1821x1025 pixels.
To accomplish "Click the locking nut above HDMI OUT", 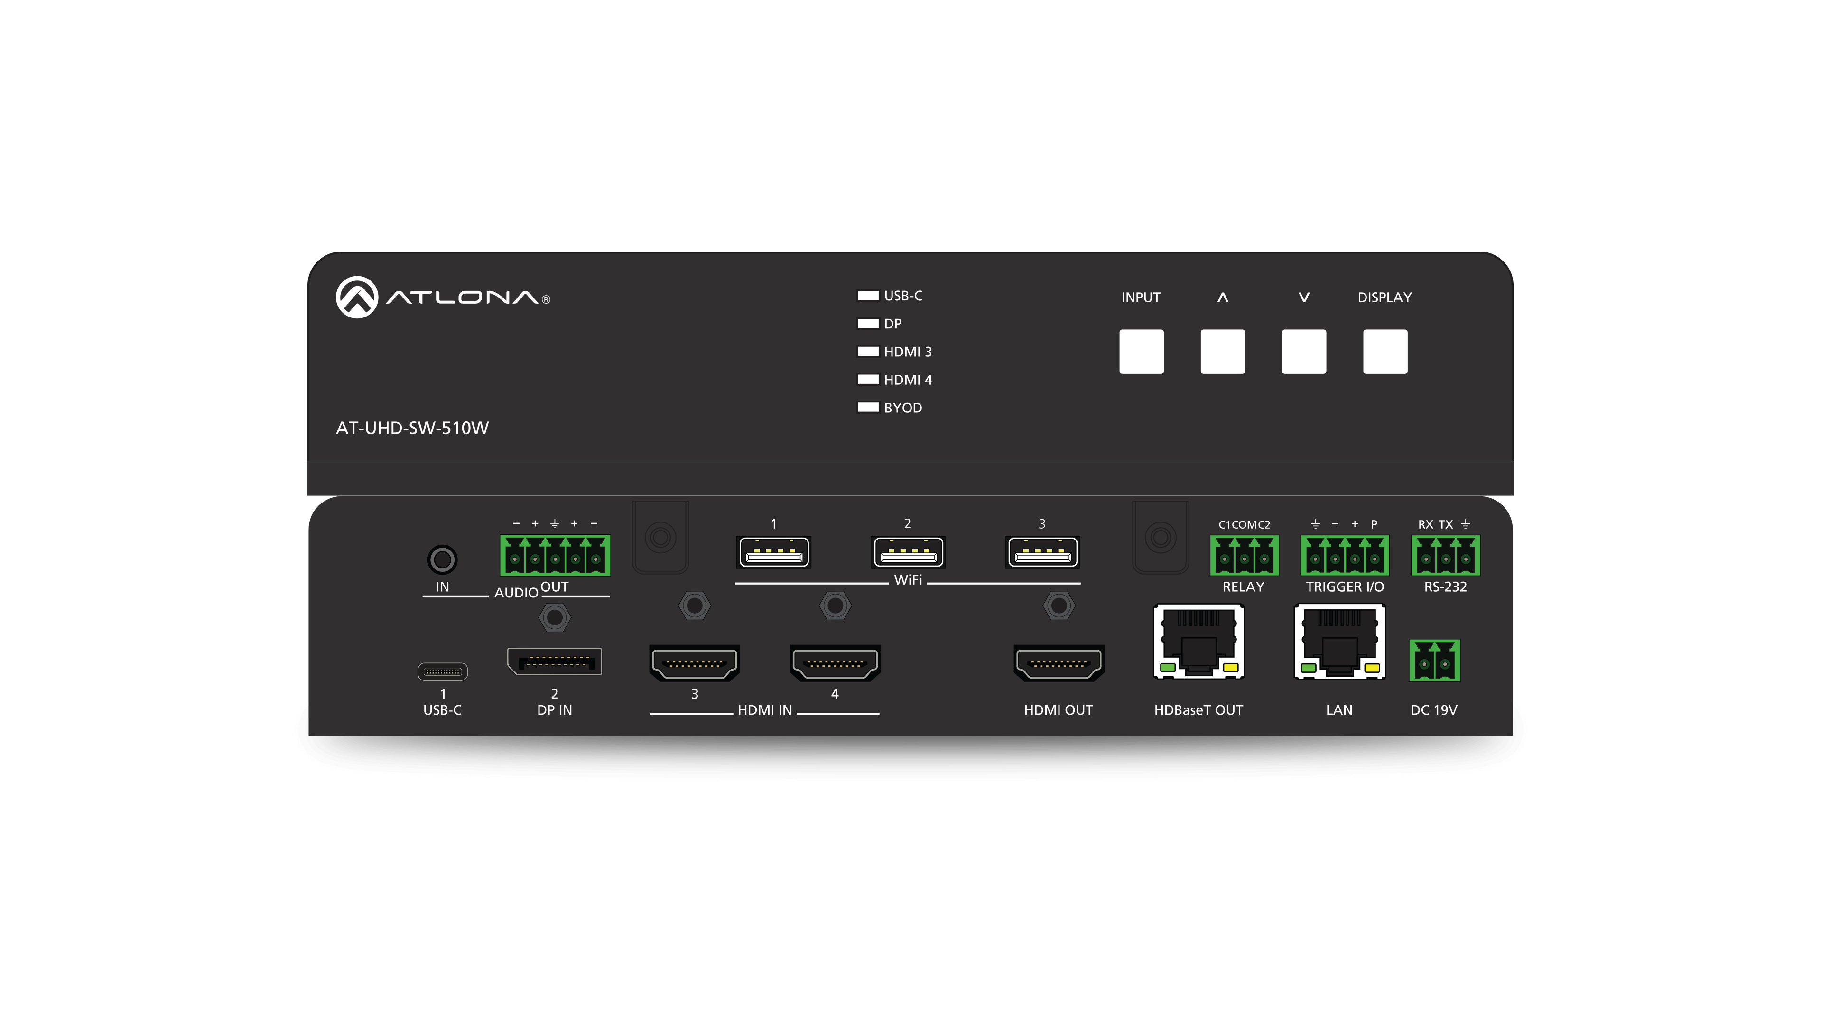I will [1059, 606].
